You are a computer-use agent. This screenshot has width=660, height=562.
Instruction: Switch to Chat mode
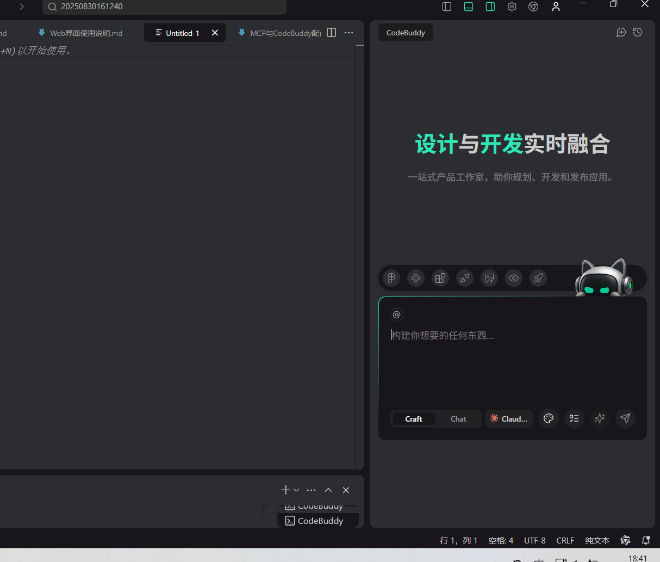point(458,419)
